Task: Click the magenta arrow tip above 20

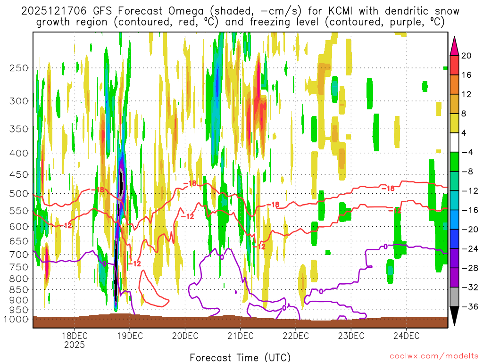Action: pos(454,46)
